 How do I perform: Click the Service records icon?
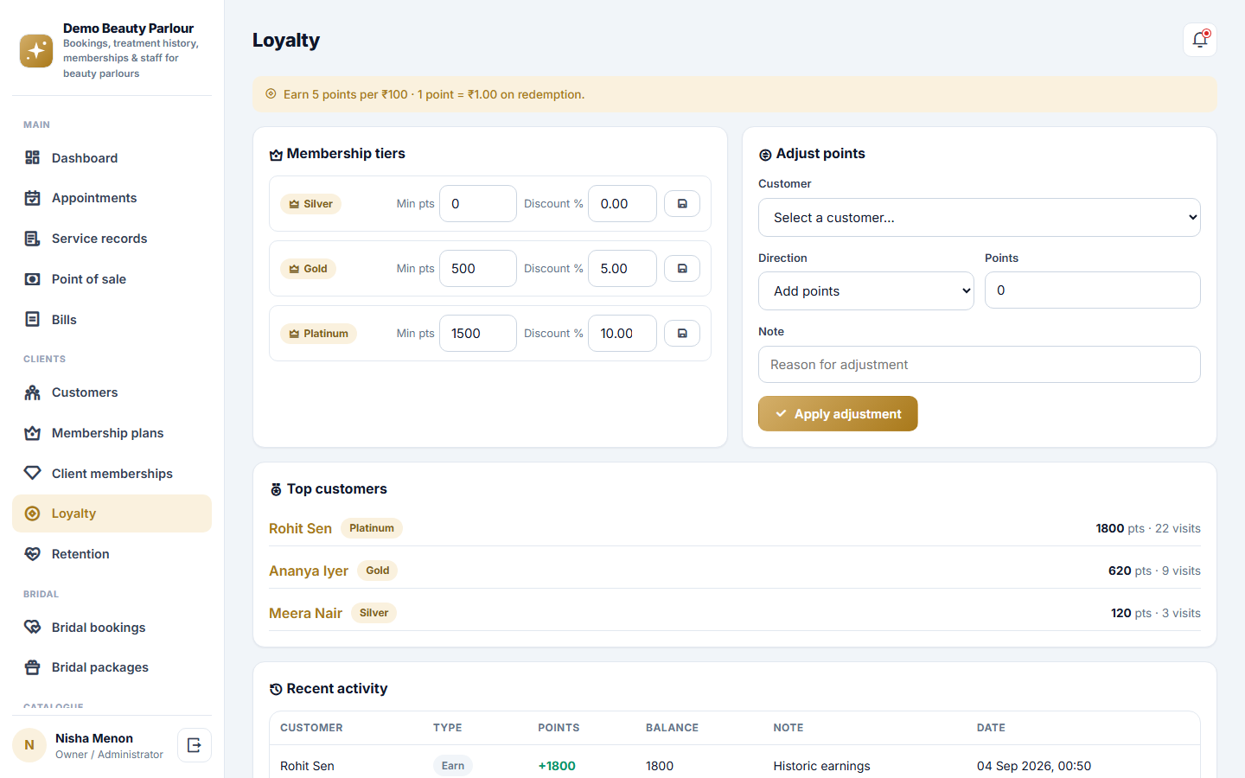[x=33, y=239]
